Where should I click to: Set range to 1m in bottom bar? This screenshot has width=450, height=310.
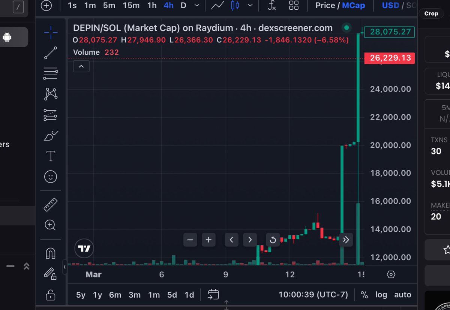coord(154,295)
